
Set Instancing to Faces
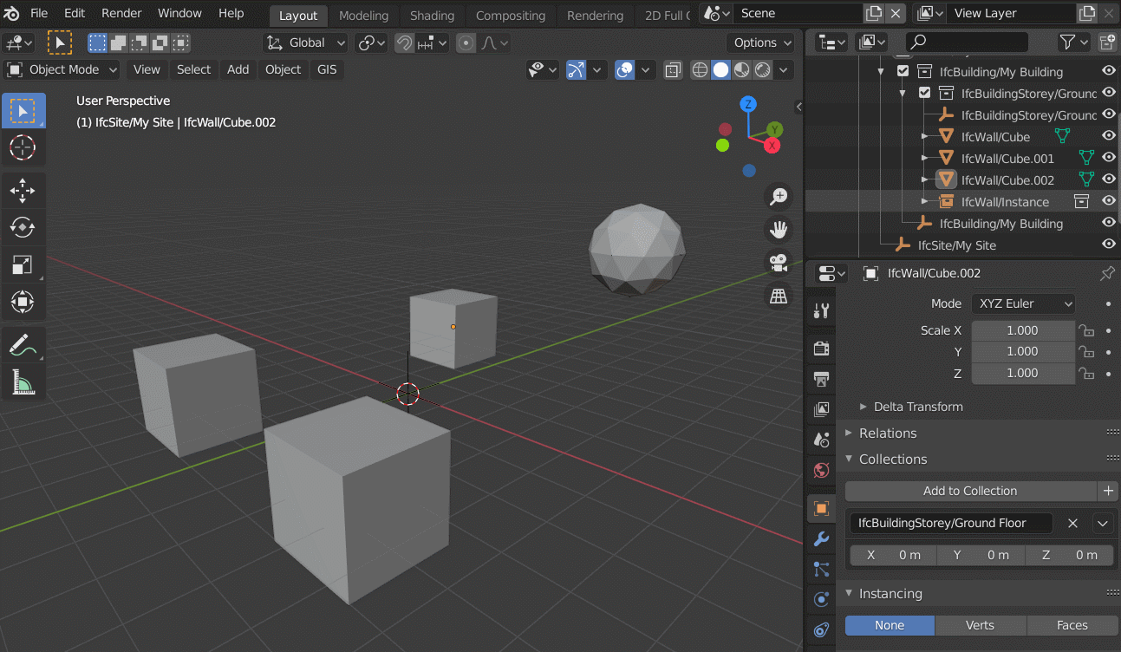[x=1071, y=624]
